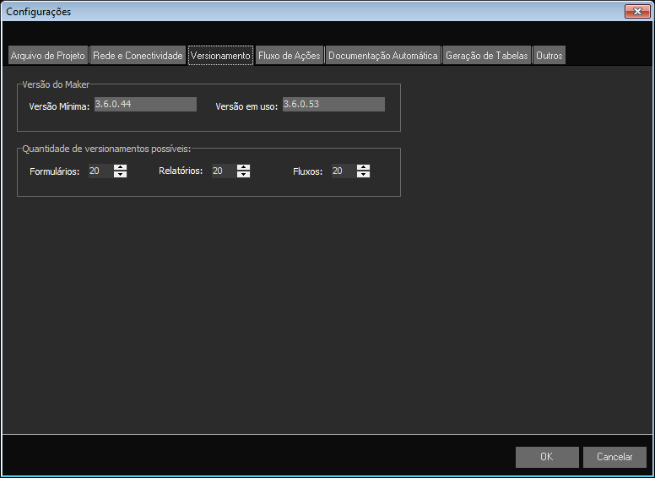This screenshot has height=478, width=655.
Task: Open the Fluxo de Ações tab
Action: tap(290, 56)
